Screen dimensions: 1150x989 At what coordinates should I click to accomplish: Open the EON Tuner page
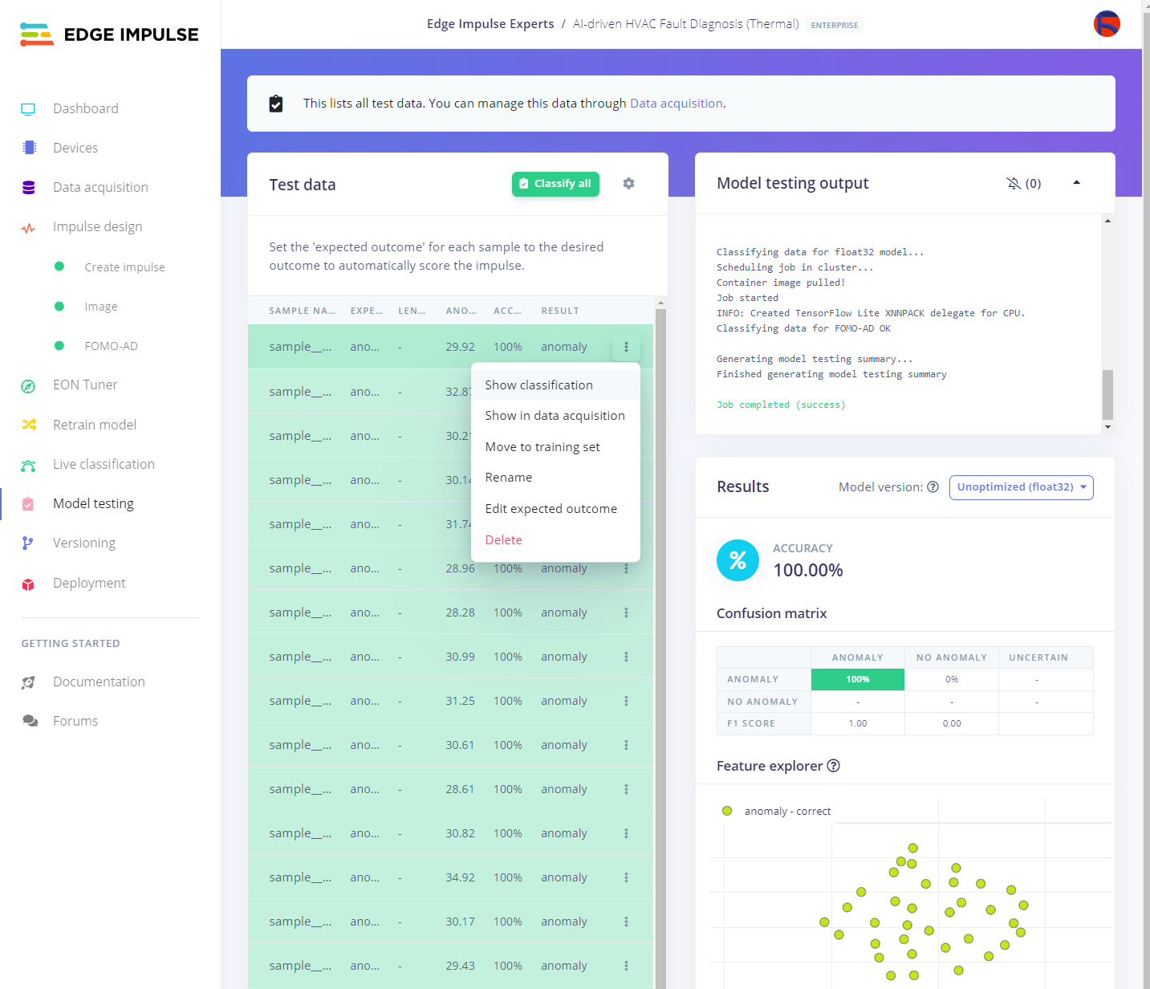coord(85,385)
